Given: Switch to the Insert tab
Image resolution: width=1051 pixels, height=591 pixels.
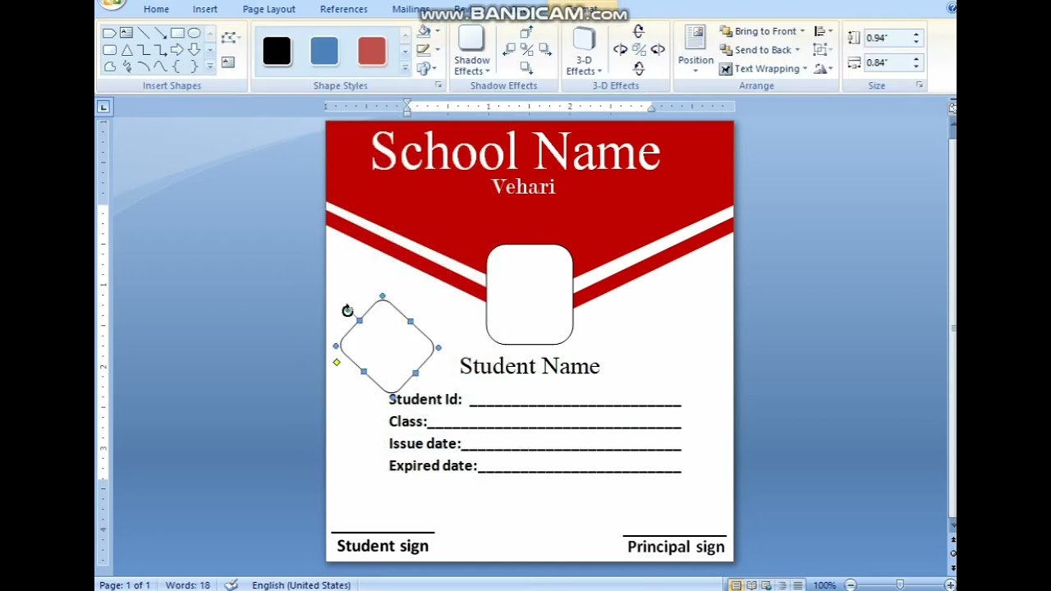Looking at the screenshot, I should pyautogui.click(x=205, y=9).
